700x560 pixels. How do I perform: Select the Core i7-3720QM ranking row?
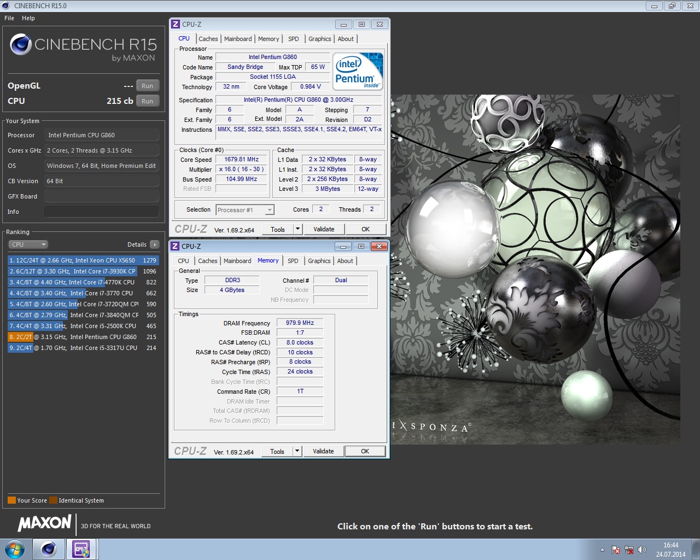pyautogui.click(x=83, y=304)
